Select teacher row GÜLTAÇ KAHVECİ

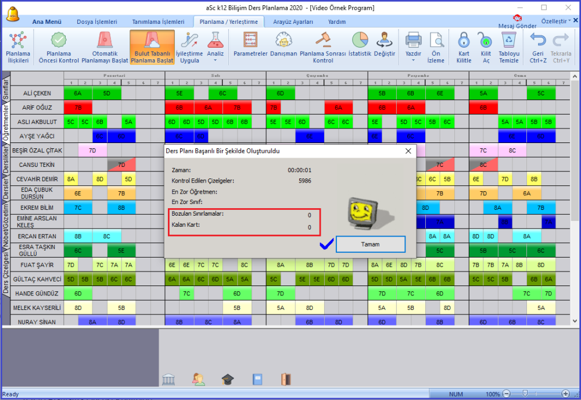point(37,279)
